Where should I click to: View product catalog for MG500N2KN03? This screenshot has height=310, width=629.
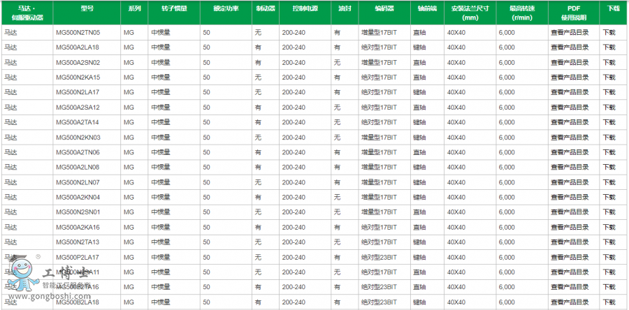tap(570, 138)
